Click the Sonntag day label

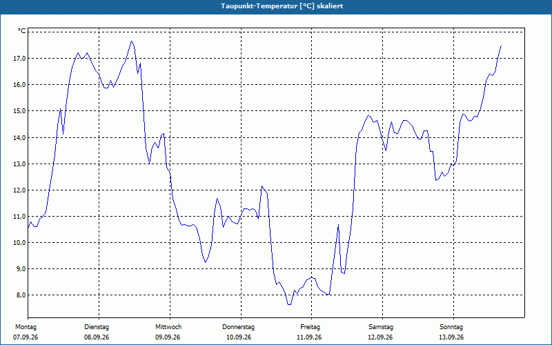coord(451,327)
